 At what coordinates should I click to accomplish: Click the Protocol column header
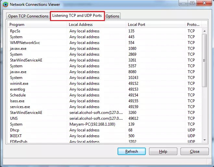pyautogui.click(x=193, y=25)
